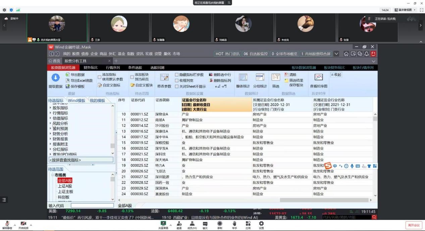Collapse the 收起 ribbon toggle

[336, 75]
